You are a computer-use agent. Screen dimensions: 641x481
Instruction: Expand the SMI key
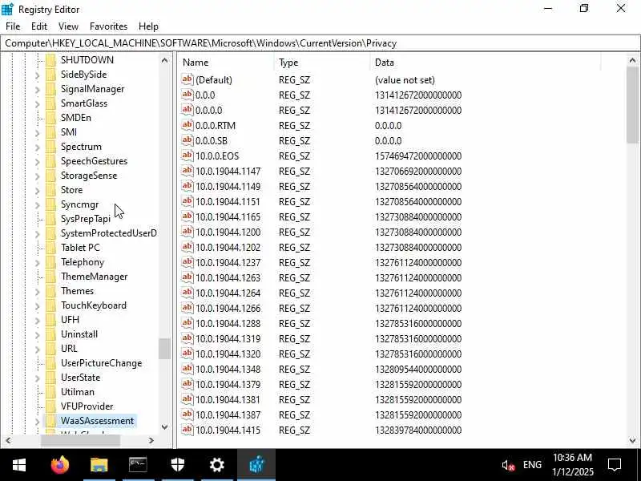(37, 133)
